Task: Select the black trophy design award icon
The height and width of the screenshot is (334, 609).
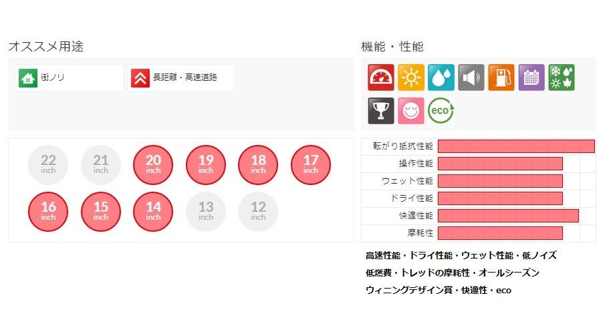Action: [x=380, y=111]
